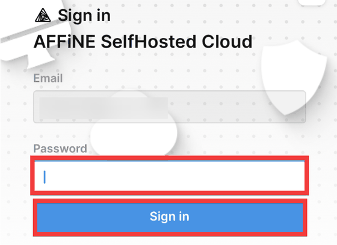Click the word AFFiNE in the title
This screenshot has width=337, height=245.
click(64, 42)
